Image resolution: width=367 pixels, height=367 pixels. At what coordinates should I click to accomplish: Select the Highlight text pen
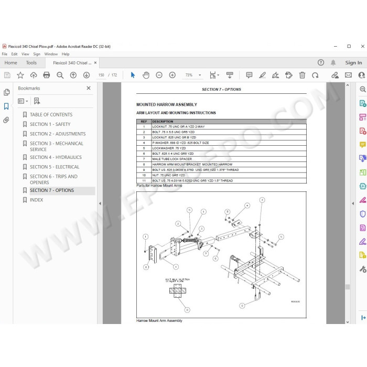[x=262, y=75]
